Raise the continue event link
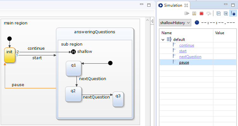 coord(186,45)
